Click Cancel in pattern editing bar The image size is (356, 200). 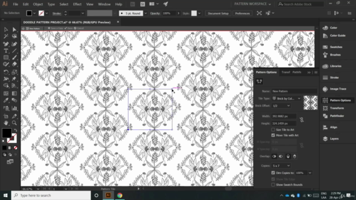tap(79, 28)
